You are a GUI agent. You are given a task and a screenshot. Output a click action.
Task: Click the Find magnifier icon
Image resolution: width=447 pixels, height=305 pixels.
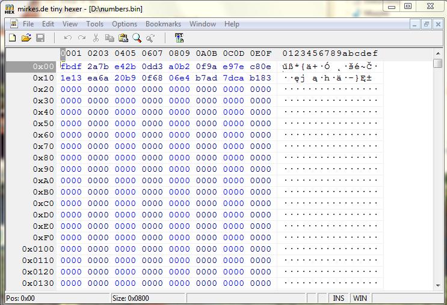[137, 38]
